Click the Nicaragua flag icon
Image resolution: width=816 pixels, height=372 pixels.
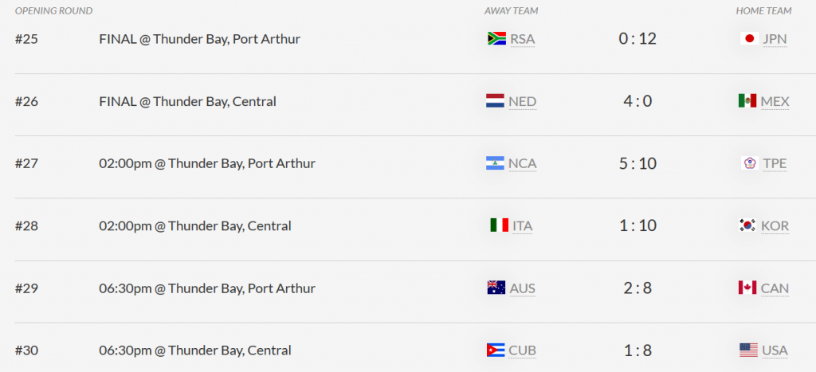coord(495,163)
